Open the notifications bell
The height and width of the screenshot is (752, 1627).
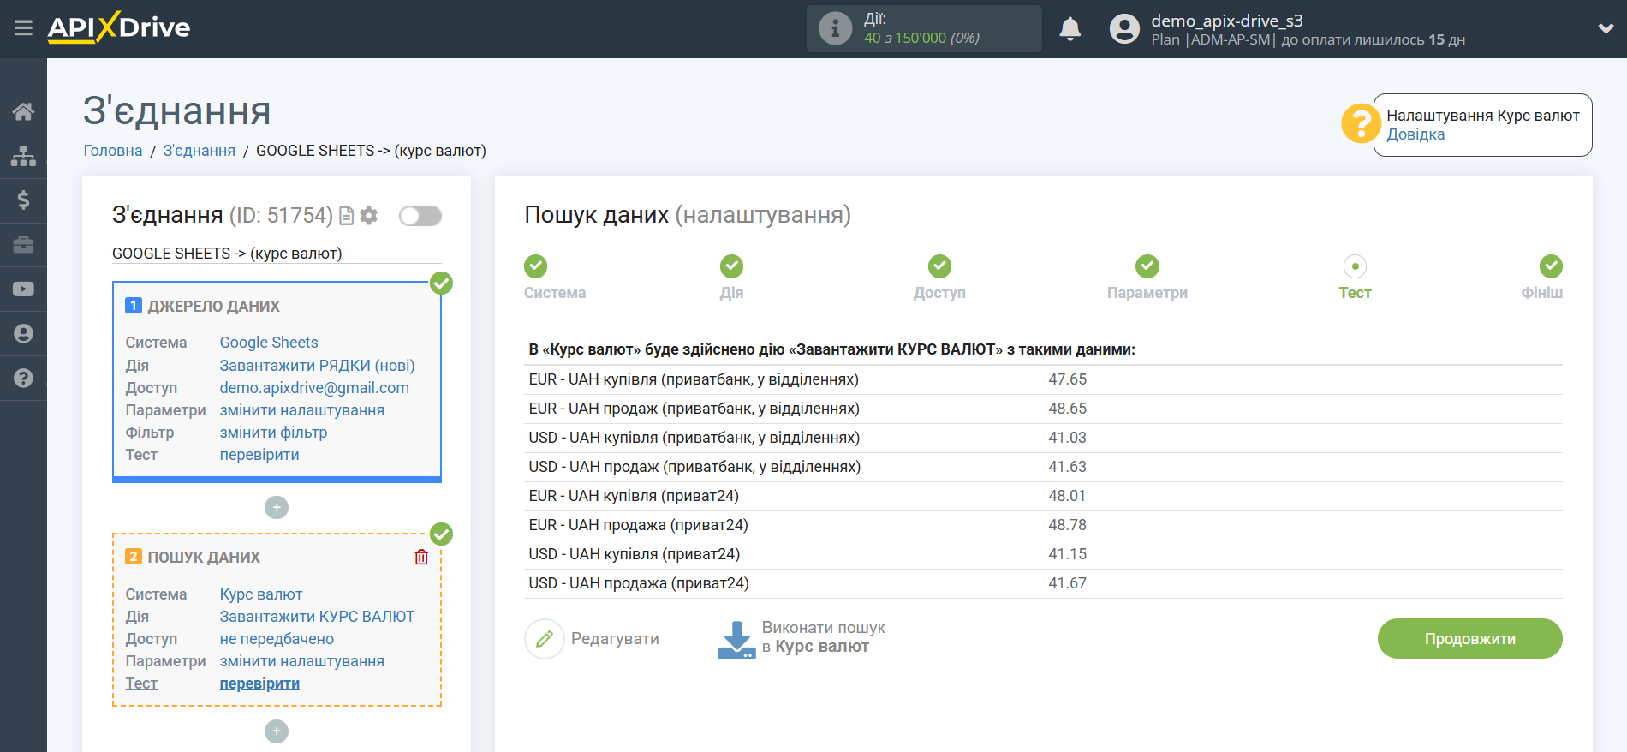1070,29
